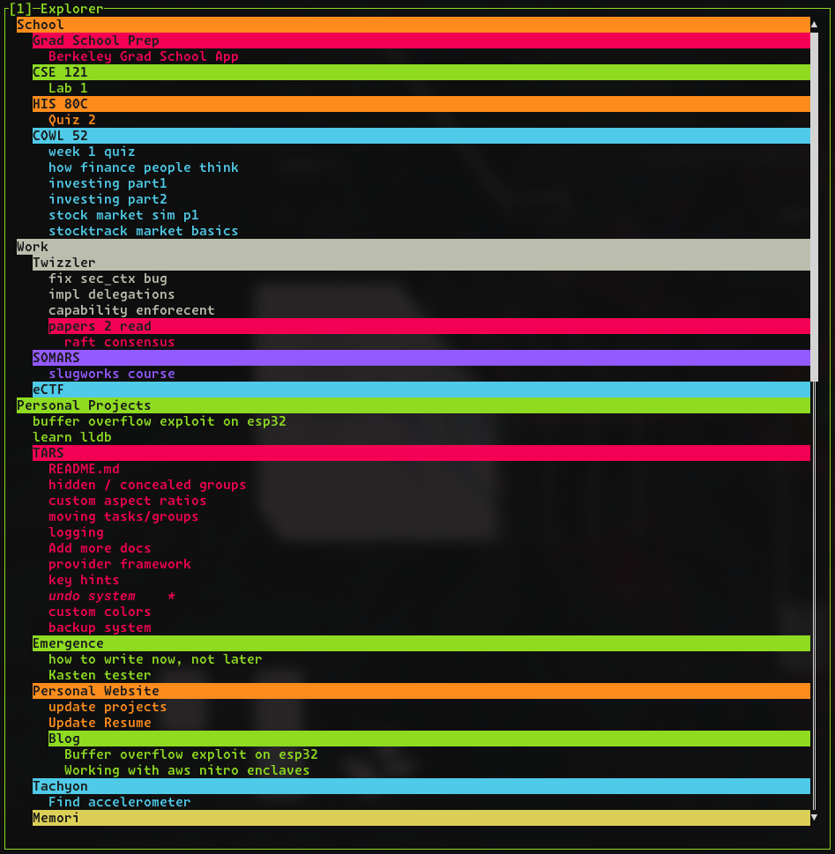Select the Memori group
This screenshot has height=854, width=835.
[x=421, y=818]
